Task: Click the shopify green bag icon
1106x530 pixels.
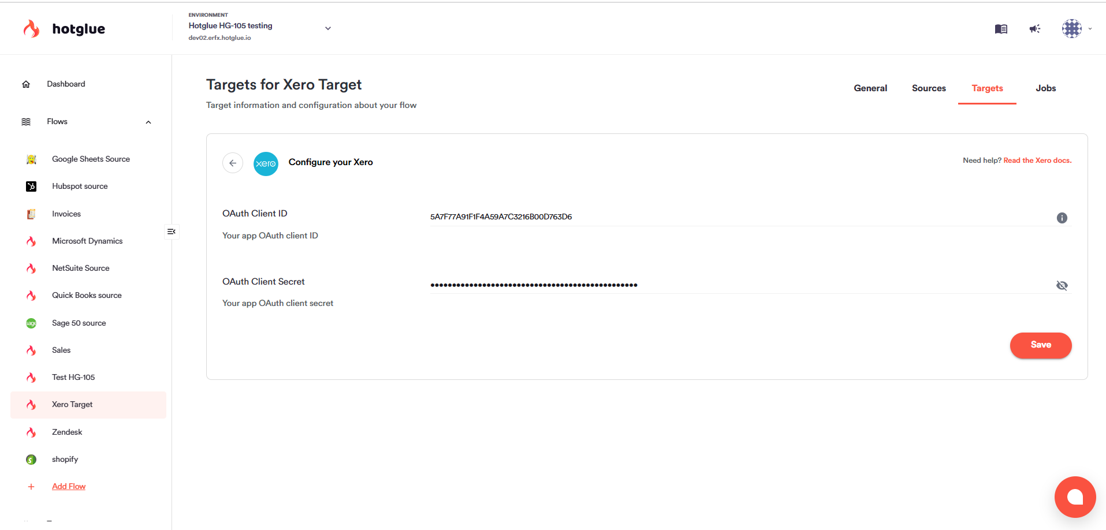Action: coord(31,460)
